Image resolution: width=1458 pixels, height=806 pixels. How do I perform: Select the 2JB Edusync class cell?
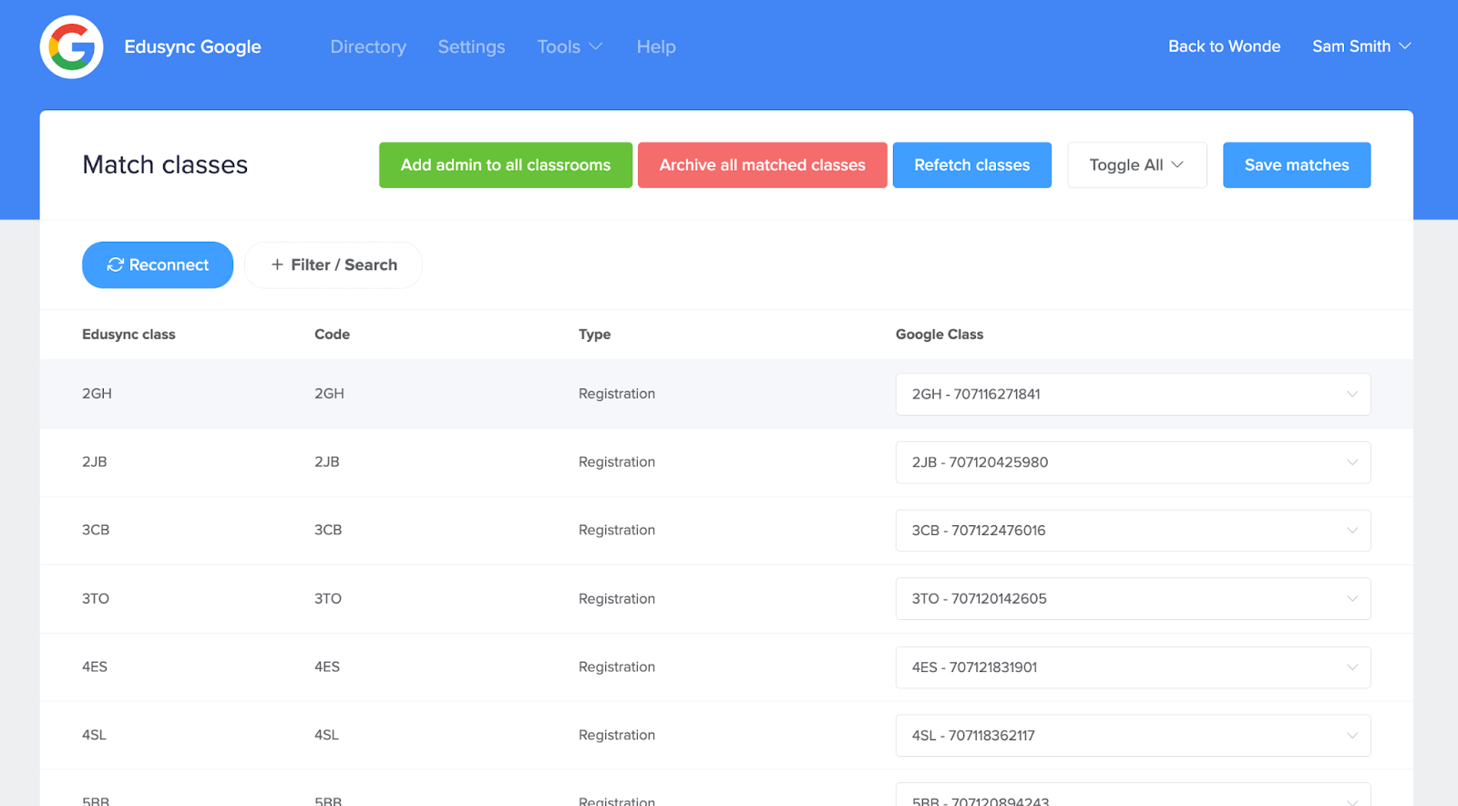[95, 462]
